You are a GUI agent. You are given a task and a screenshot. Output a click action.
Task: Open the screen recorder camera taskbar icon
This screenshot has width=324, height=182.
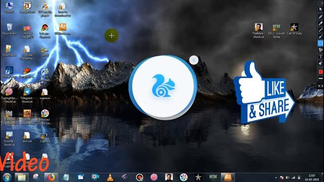point(95,177)
